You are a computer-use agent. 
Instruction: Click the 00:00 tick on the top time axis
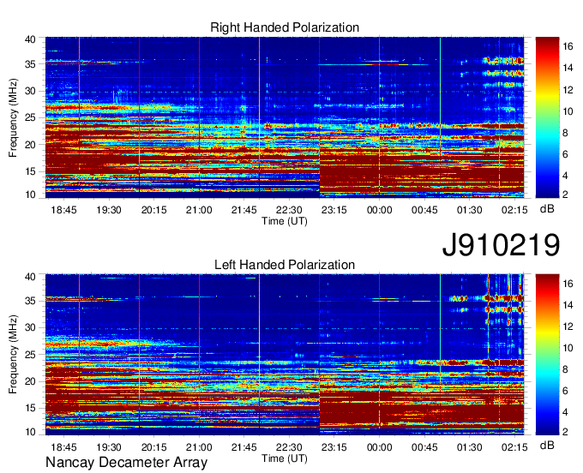[379, 210]
